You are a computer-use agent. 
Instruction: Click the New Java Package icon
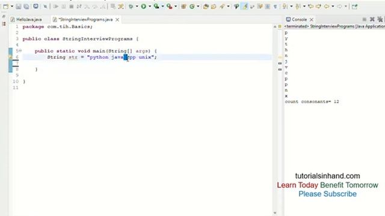[183, 7]
